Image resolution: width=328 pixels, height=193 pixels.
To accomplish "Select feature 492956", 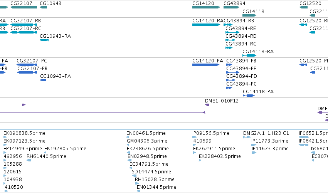I will [5, 160].
